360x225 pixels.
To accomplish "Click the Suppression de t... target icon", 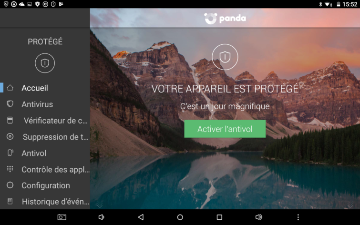I will [10, 137].
